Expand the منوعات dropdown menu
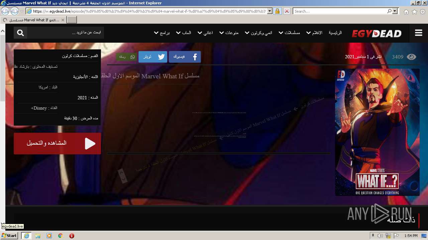 [229, 33]
